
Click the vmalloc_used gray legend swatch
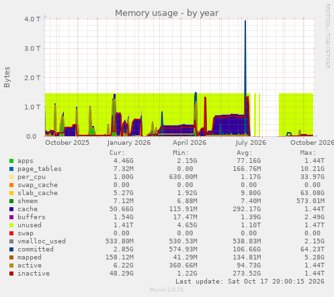11,241
